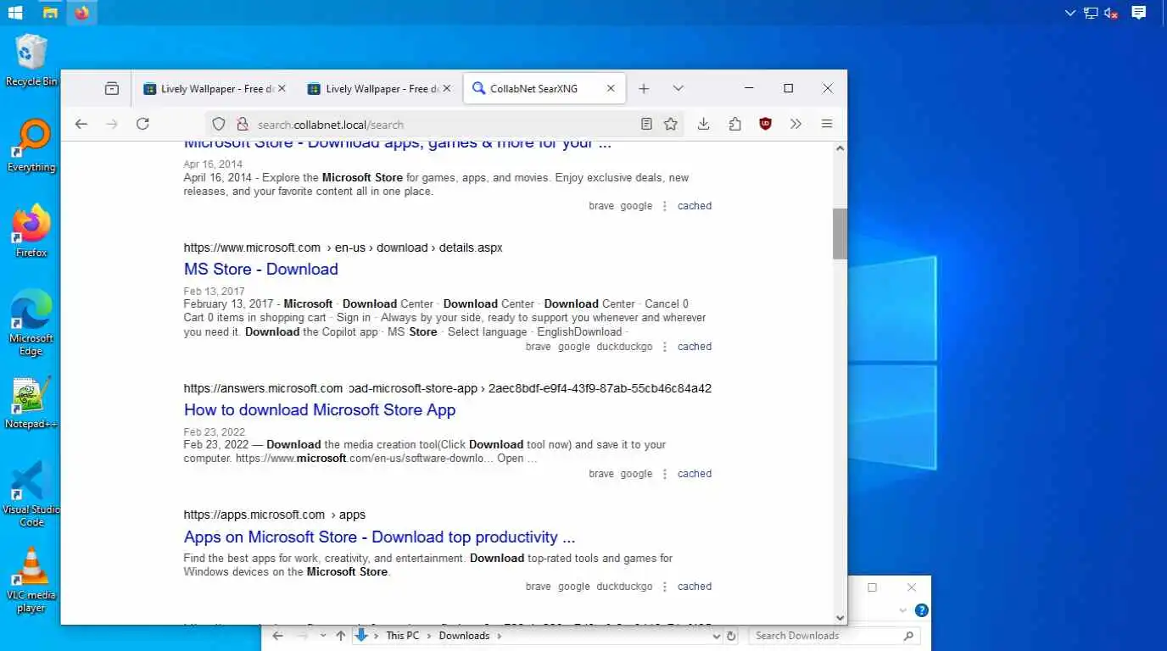List all tabs dropdown arrow
Screen dimensions: 1167x651
point(678,88)
